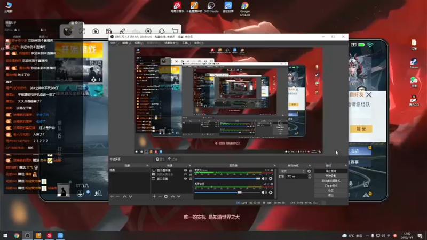The width and height of the screenshot is (427, 240).
Task: Move scene up in scenes list
Action: (124, 196)
